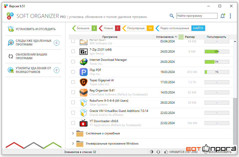This screenshot has height=157, width=239.
Task: Click the Topaz Gigapixel size 1,2 Гб
Action: (x=192, y=82)
